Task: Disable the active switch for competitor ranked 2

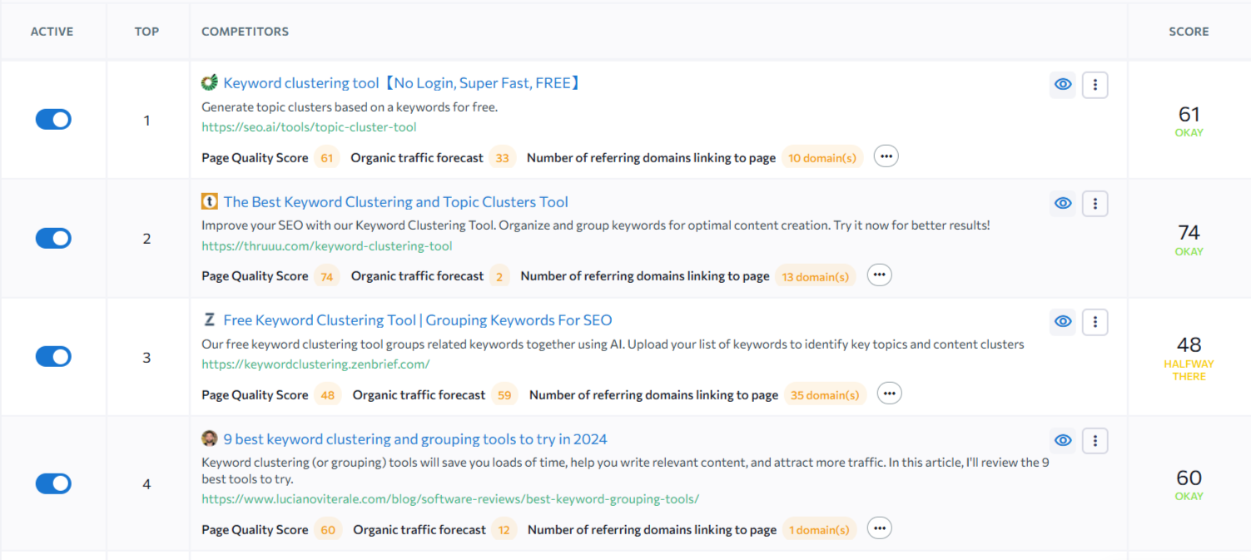Action: pyautogui.click(x=53, y=239)
